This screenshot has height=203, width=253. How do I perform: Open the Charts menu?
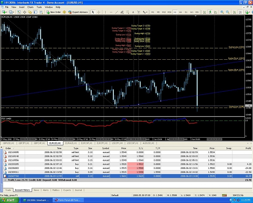[30, 7]
